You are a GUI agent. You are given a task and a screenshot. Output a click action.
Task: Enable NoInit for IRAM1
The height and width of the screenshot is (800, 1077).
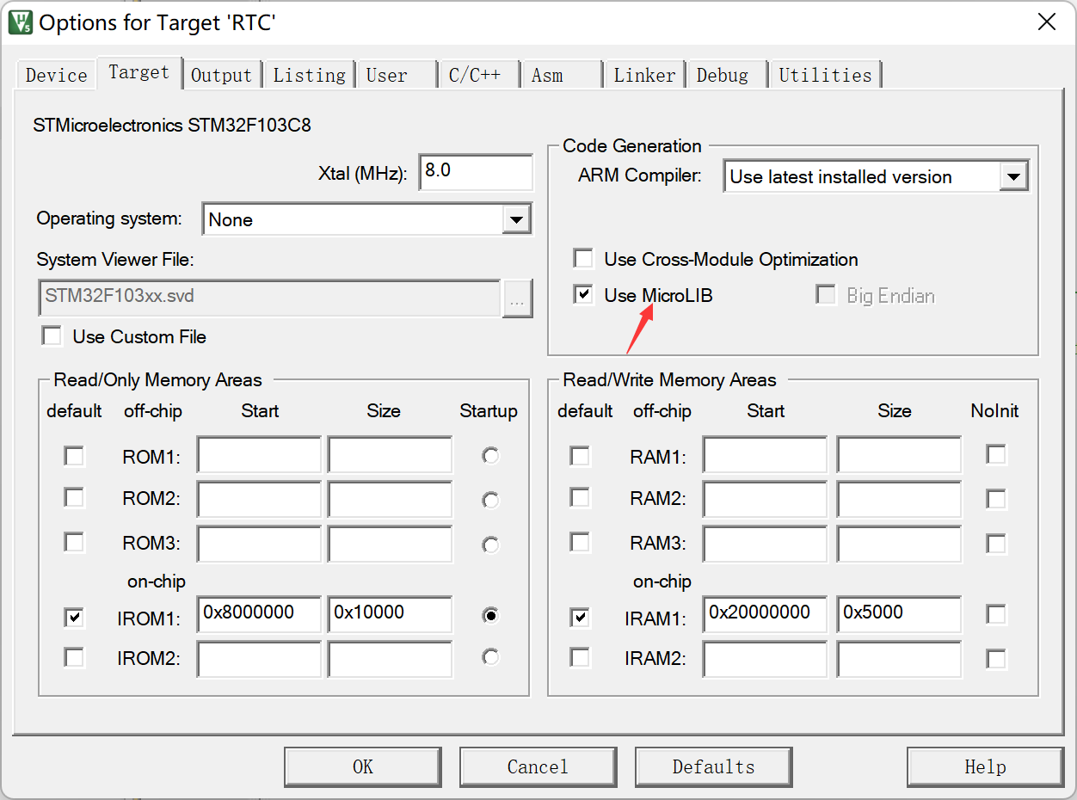tap(996, 614)
